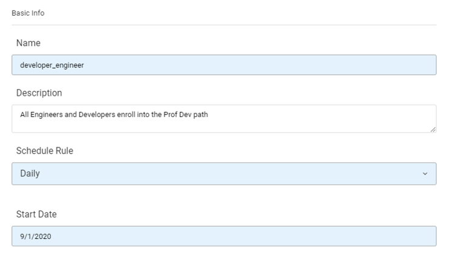Click the word 'enroll' in the Description
This screenshot has width=450, height=256.
tap(126, 114)
